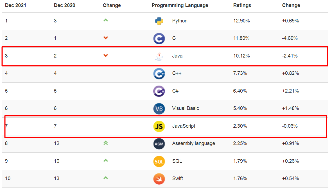The height and width of the screenshot is (188, 332).
Task: Click the Visual Basic VB icon
Action: [x=159, y=109]
